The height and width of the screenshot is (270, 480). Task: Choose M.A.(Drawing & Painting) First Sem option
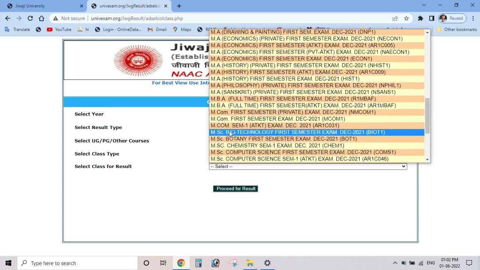point(317,32)
